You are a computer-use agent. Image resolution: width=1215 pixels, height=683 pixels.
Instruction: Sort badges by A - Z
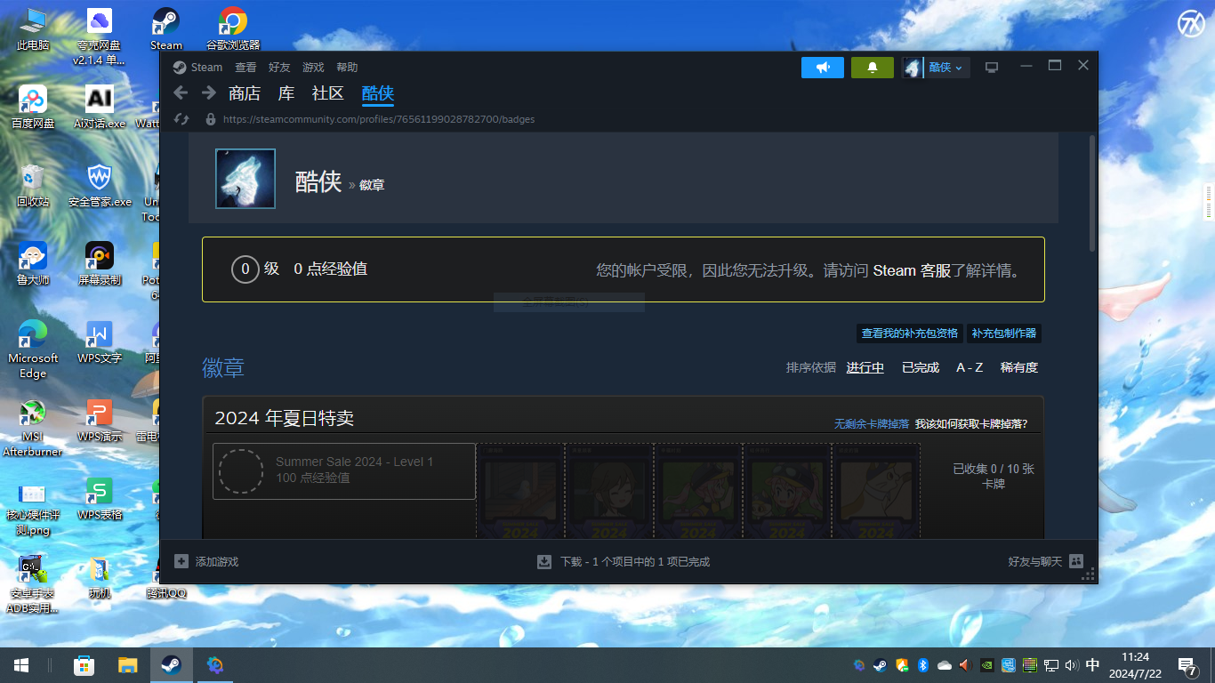970,367
